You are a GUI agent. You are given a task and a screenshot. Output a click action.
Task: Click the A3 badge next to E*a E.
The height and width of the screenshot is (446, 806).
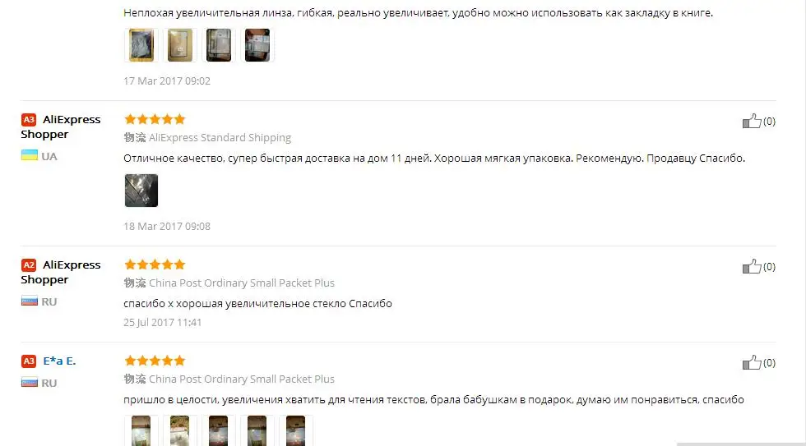point(29,361)
